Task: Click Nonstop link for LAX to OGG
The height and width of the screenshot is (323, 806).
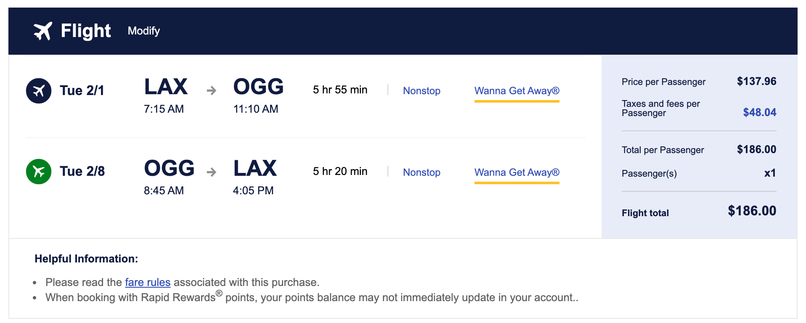Action: coord(422,90)
